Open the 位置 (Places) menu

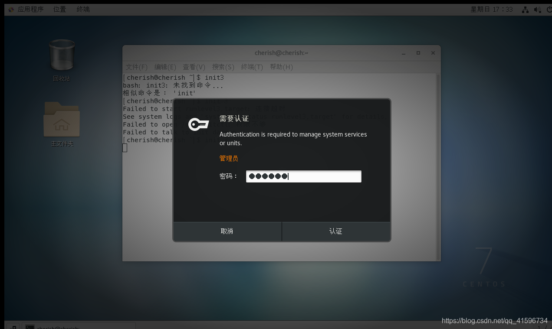click(x=60, y=9)
